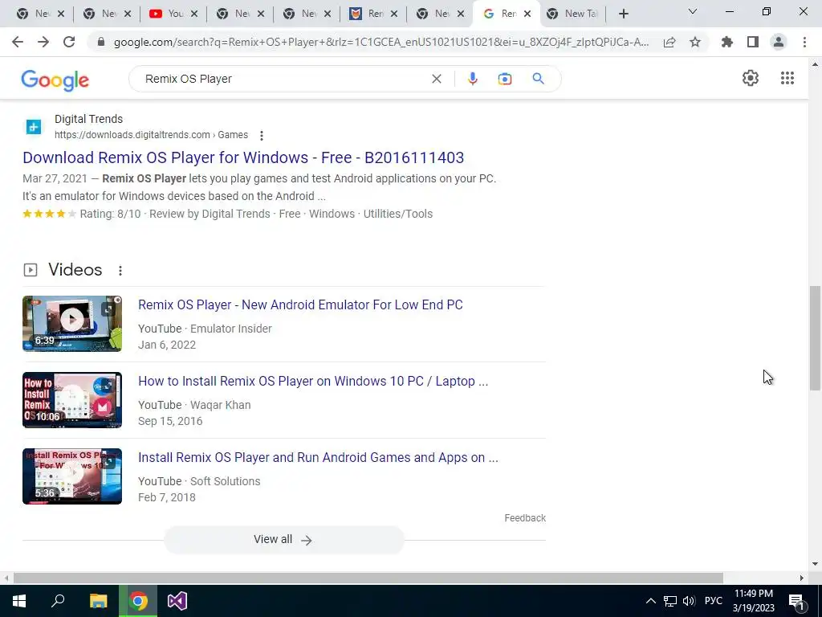Submit search with the magnifier icon
The width and height of the screenshot is (822, 617).
click(538, 79)
